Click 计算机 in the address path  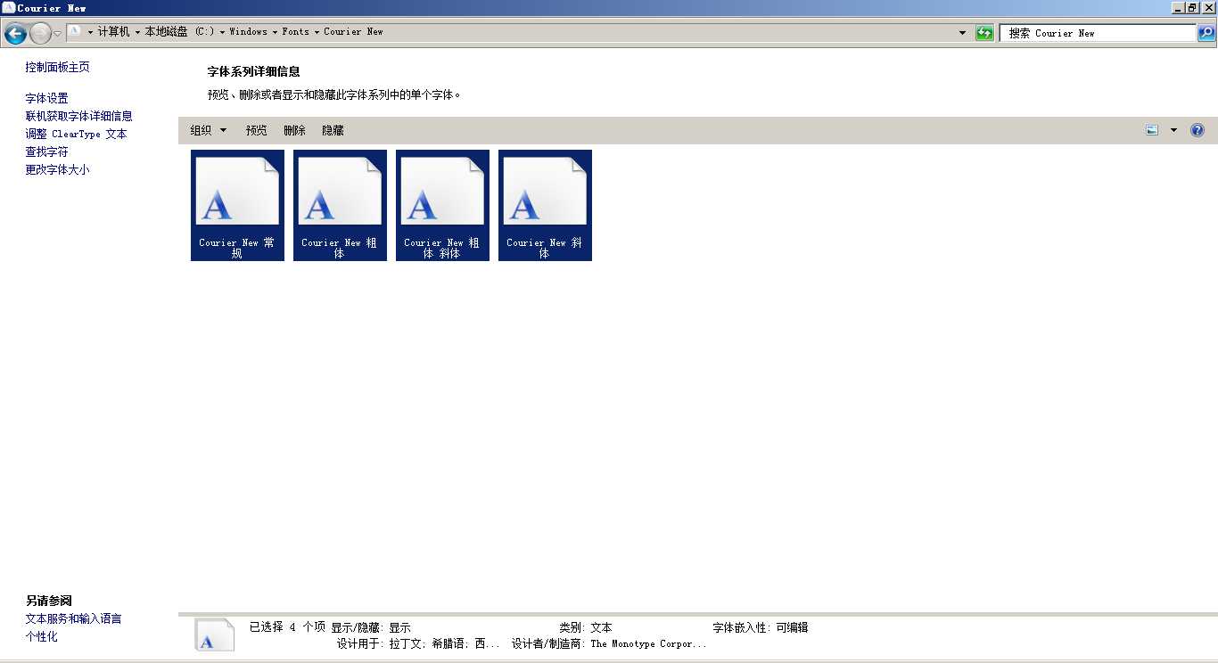(x=114, y=32)
